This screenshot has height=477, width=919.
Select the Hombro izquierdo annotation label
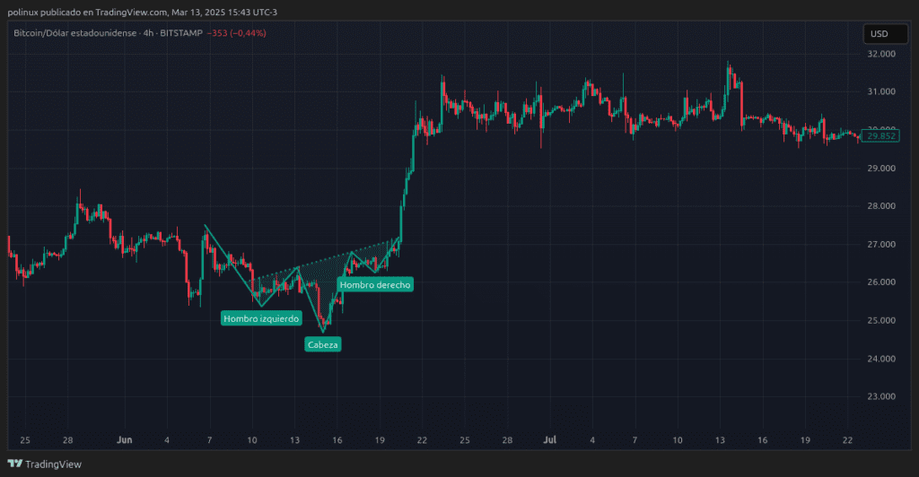click(x=261, y=318)
